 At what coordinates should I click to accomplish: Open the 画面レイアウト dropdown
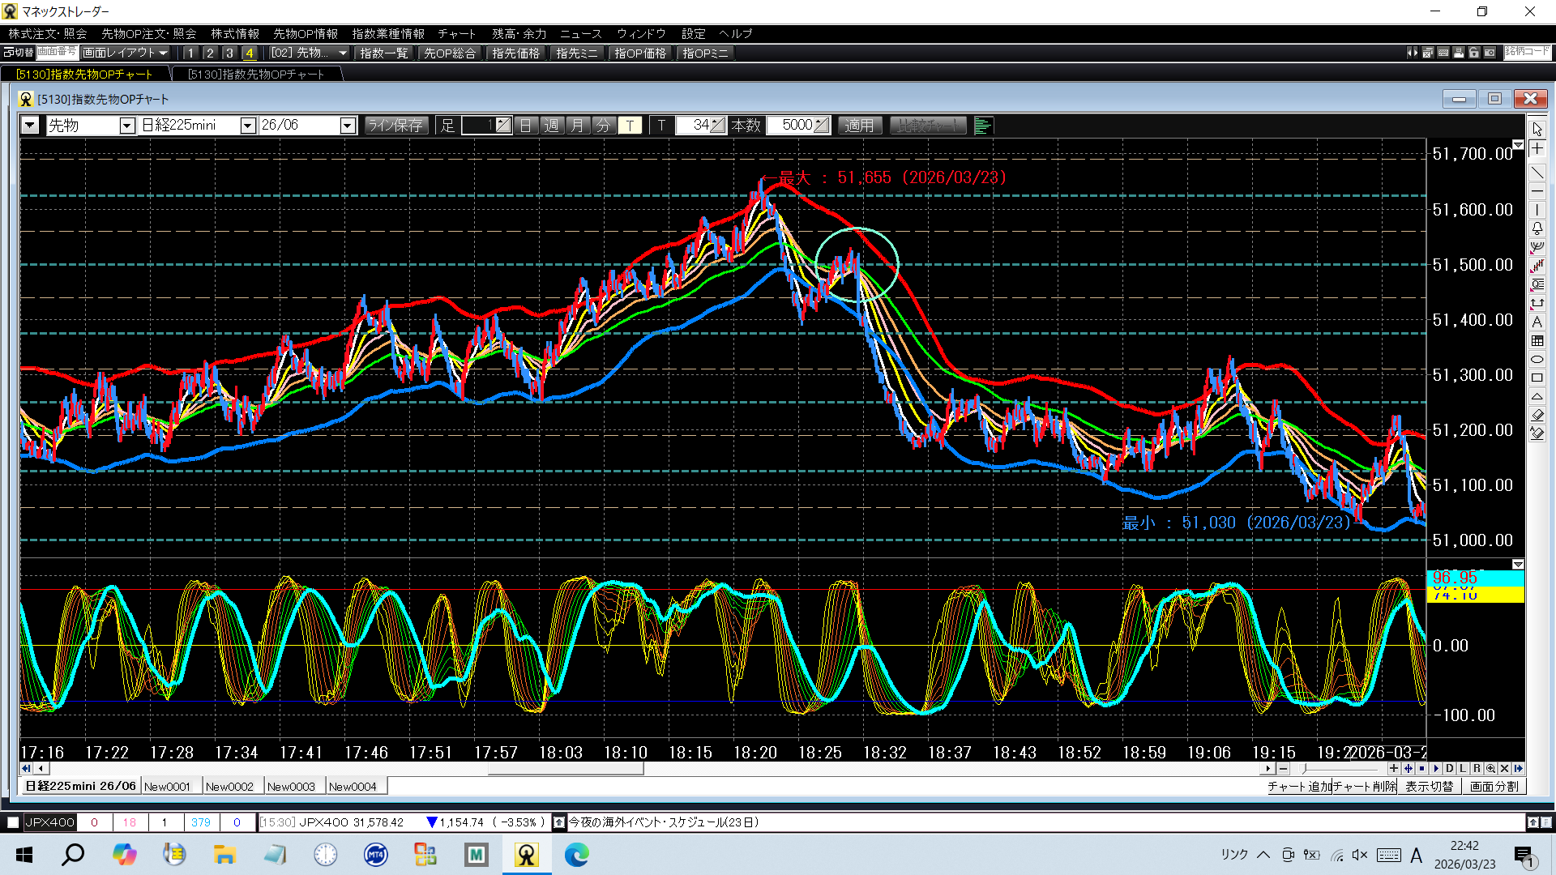[125, 53]
